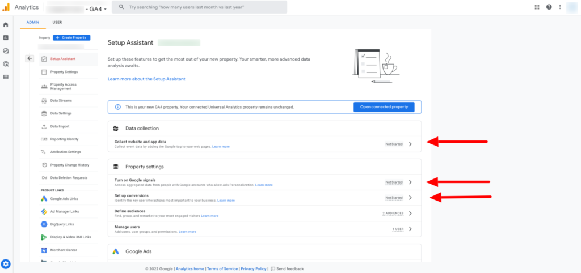The height and width of the screenshot is (273, 581).
Task: Click Learn more under Define audiences
Action: 210,216
